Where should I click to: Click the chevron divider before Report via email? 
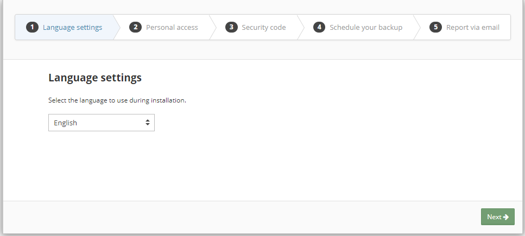pyautogui.click(x=417, y=27)
